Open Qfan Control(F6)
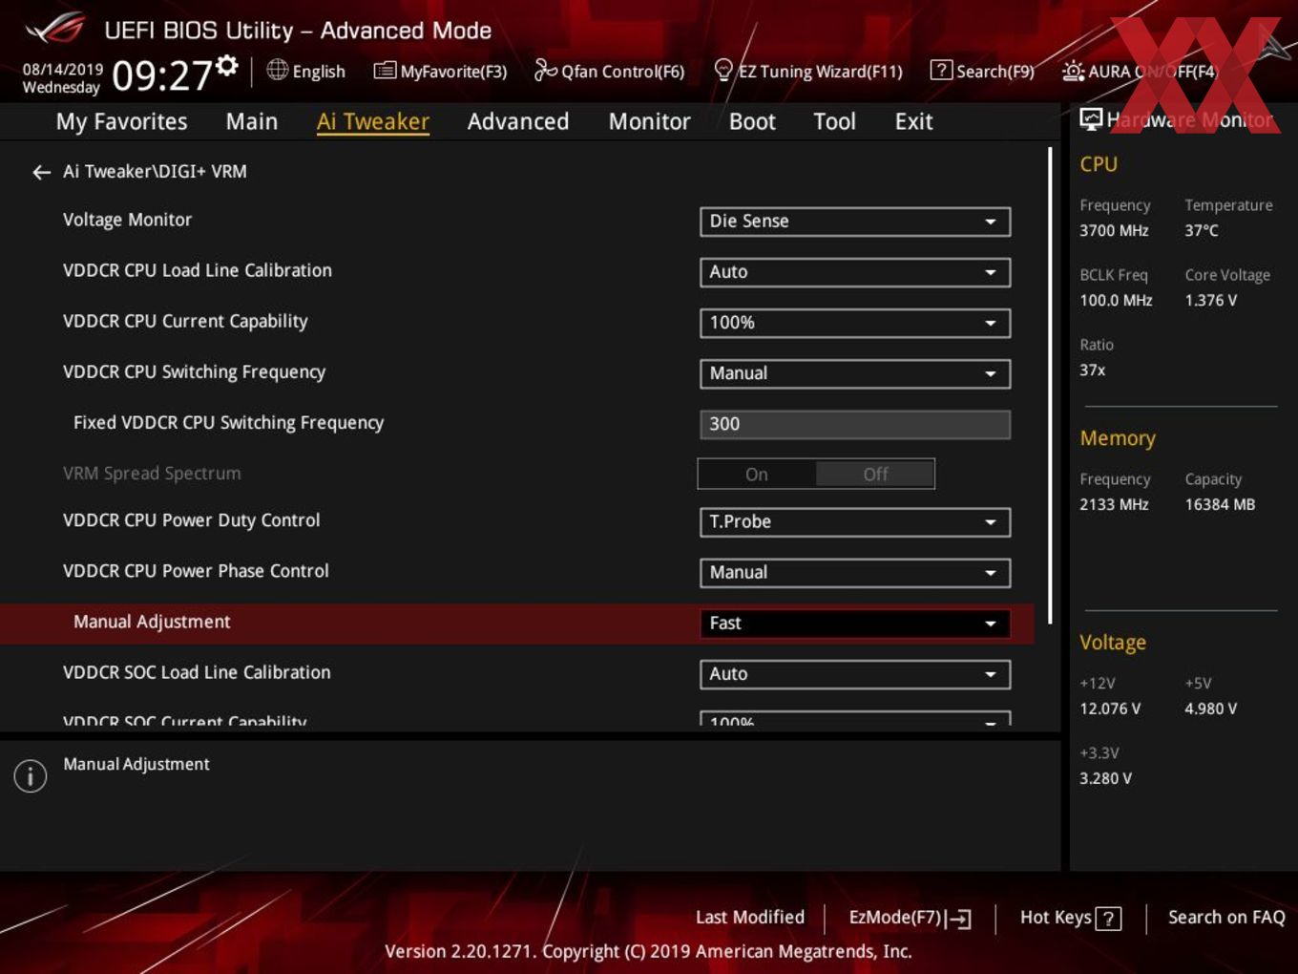Image resolution: width=1298 pixels, height=974 pixels. pos(609,71)
